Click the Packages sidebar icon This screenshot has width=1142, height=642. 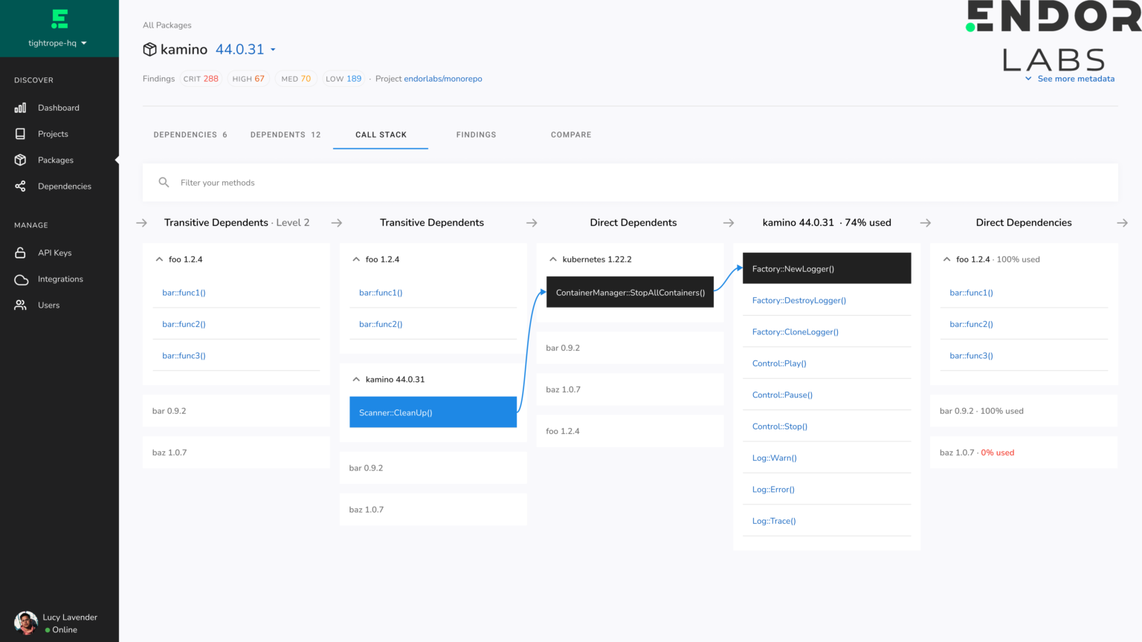[x=20, y=159]
